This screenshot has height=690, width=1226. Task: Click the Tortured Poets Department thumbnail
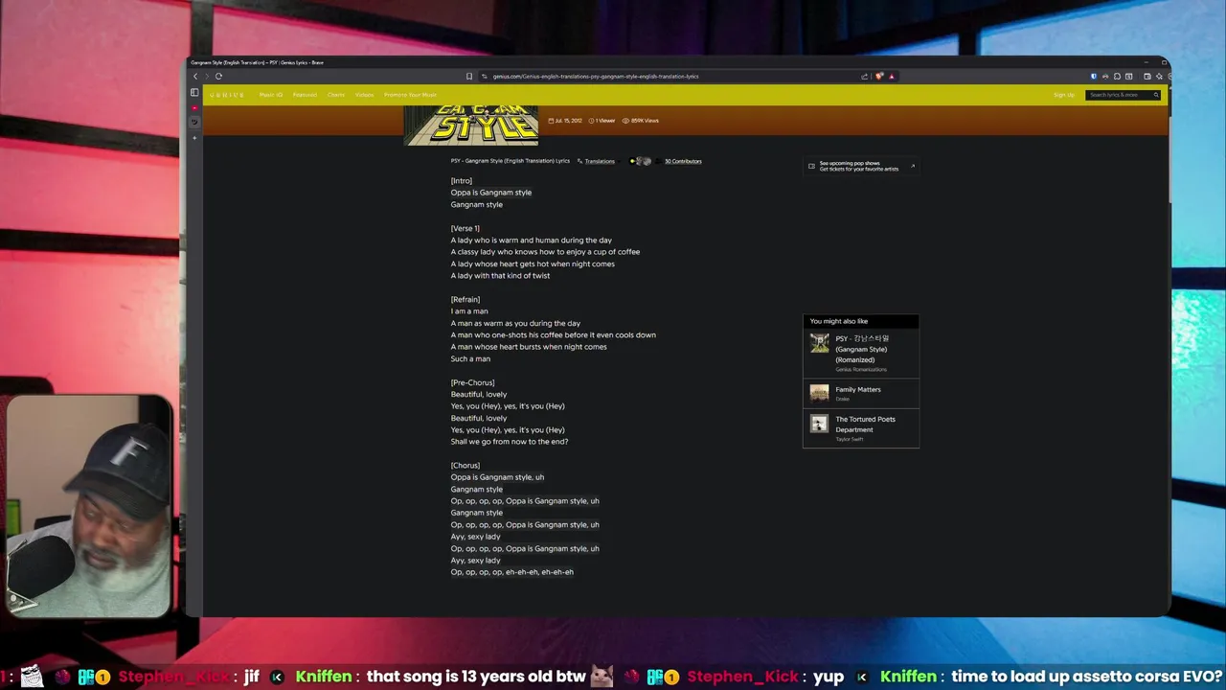819,424
